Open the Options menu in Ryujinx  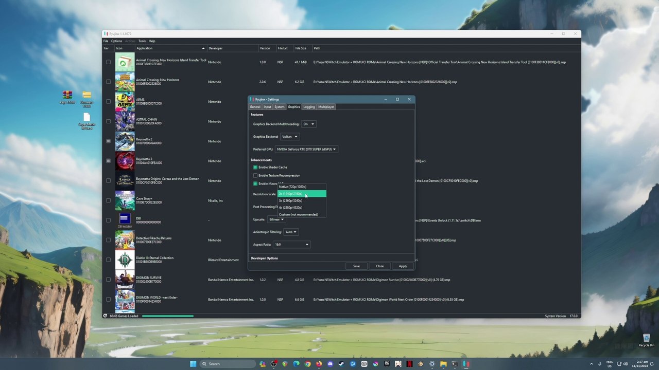tap(117, 41)
